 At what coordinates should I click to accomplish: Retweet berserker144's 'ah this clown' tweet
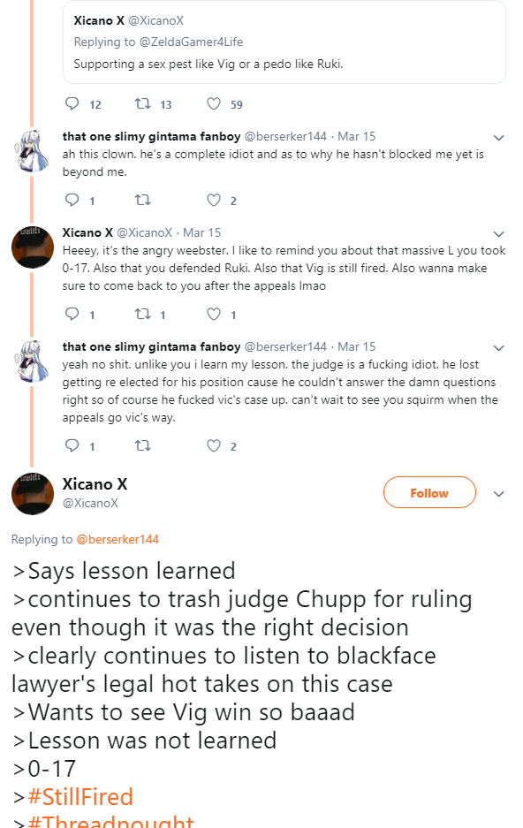click(143, 200)
